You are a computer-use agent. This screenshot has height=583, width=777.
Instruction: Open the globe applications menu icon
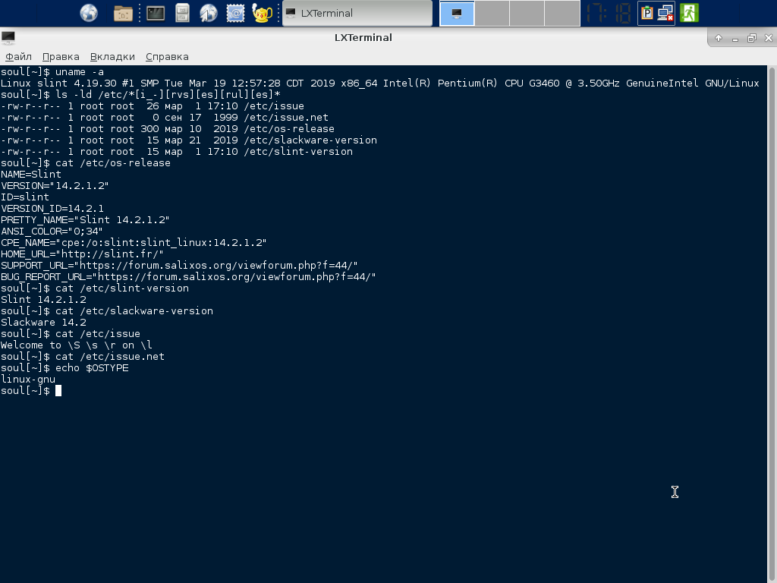pyautogui.click(x=89, y=13)
